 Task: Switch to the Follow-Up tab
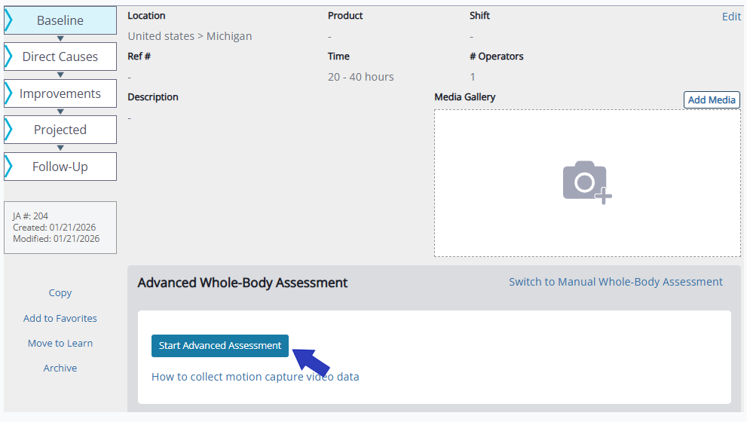click(60, 167)
